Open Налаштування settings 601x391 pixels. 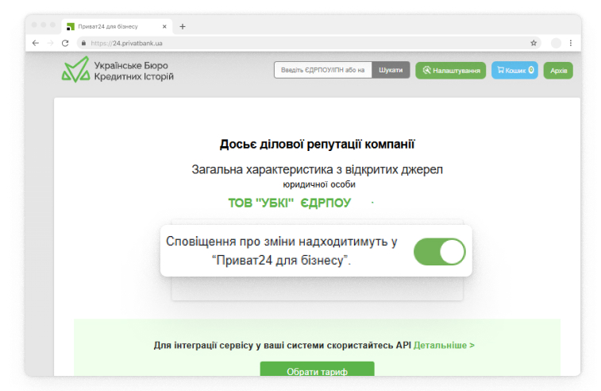pyautogui.click(x=451, y=70)
